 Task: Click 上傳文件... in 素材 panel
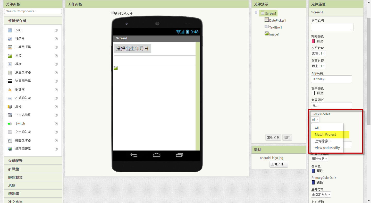pos(279,164)
